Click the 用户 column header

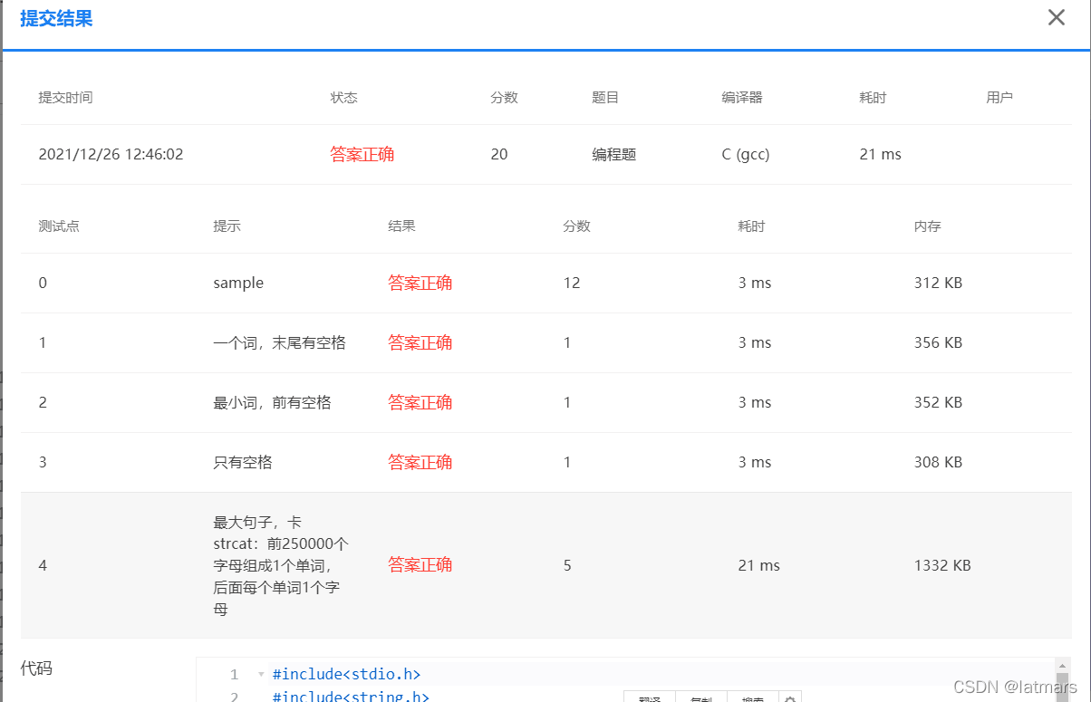pos(999,98)
